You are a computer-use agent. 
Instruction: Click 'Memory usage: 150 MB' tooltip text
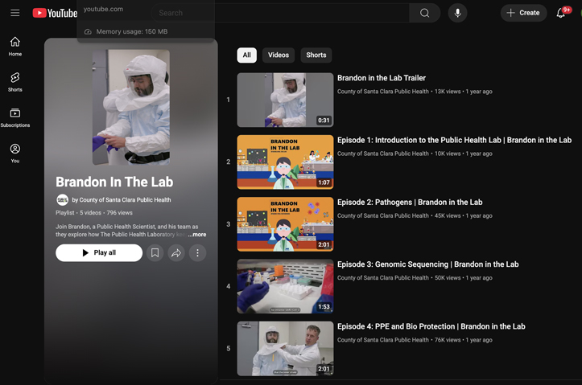(132, 31)
